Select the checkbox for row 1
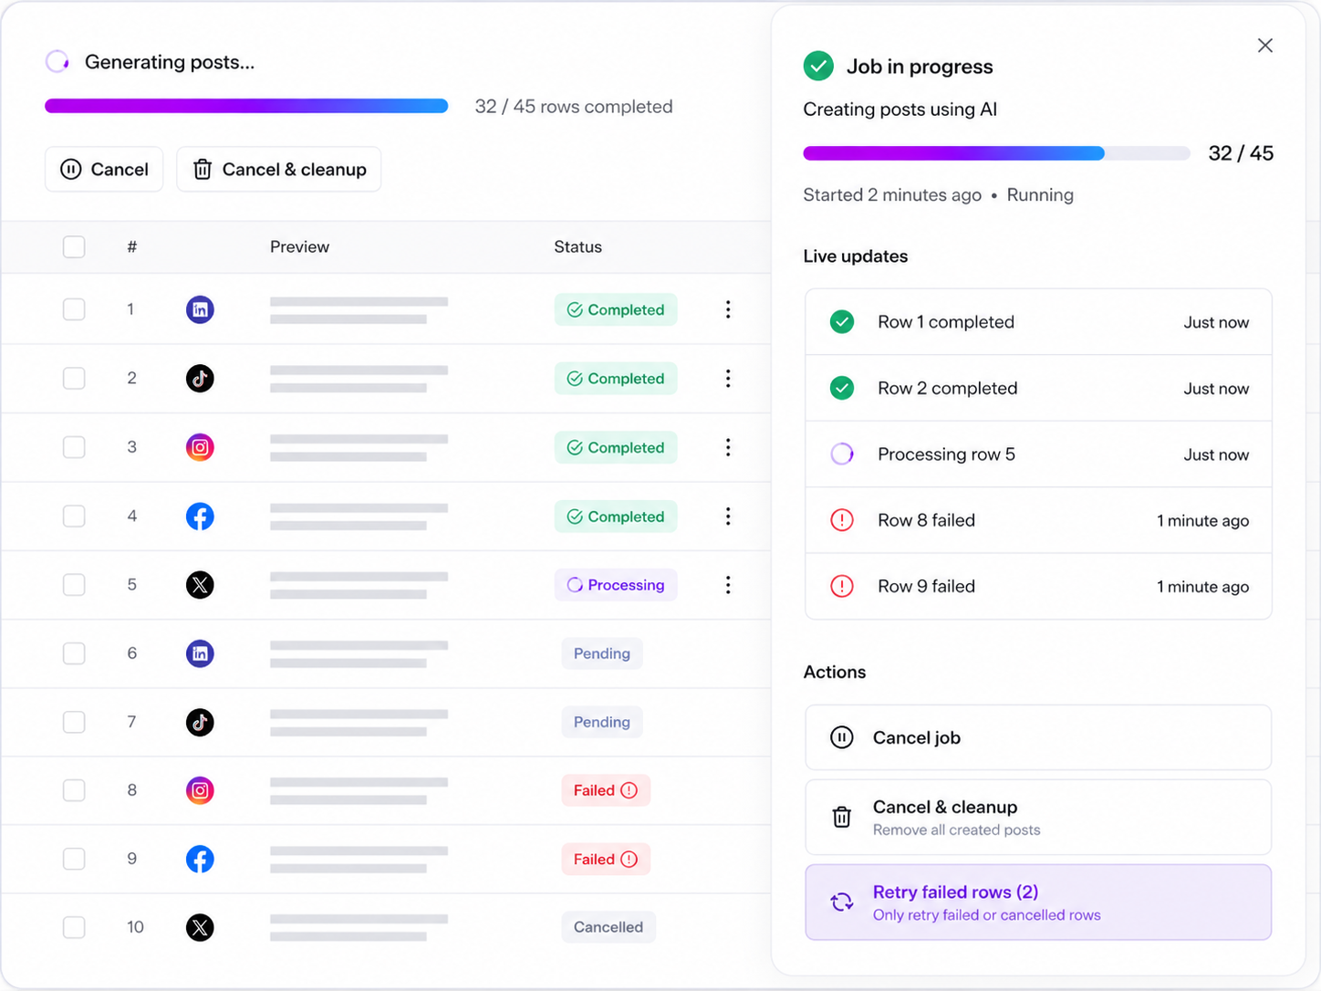This screenshot has width=1321, height=991. pyautogui.click(x=74, y=309)
